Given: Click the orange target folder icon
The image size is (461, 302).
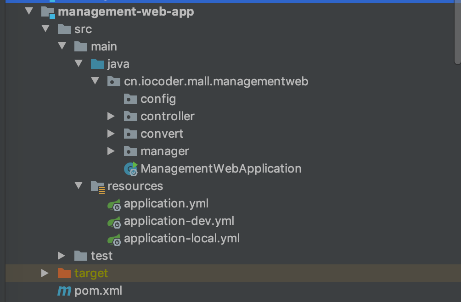Looking at the screenshot, I should coord(64,274).
